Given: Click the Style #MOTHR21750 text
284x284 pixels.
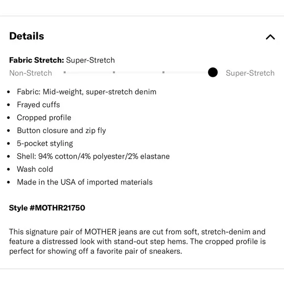Looking at the screenshot, I should pos(47,208).
